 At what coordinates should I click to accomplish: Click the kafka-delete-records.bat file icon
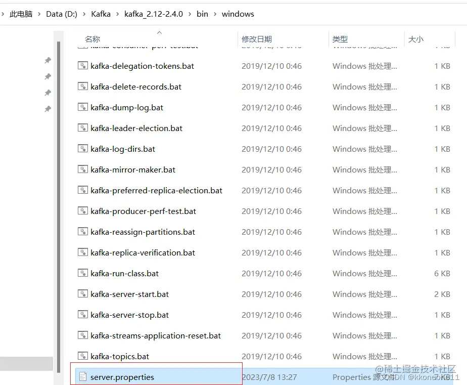tap(83, 86)
